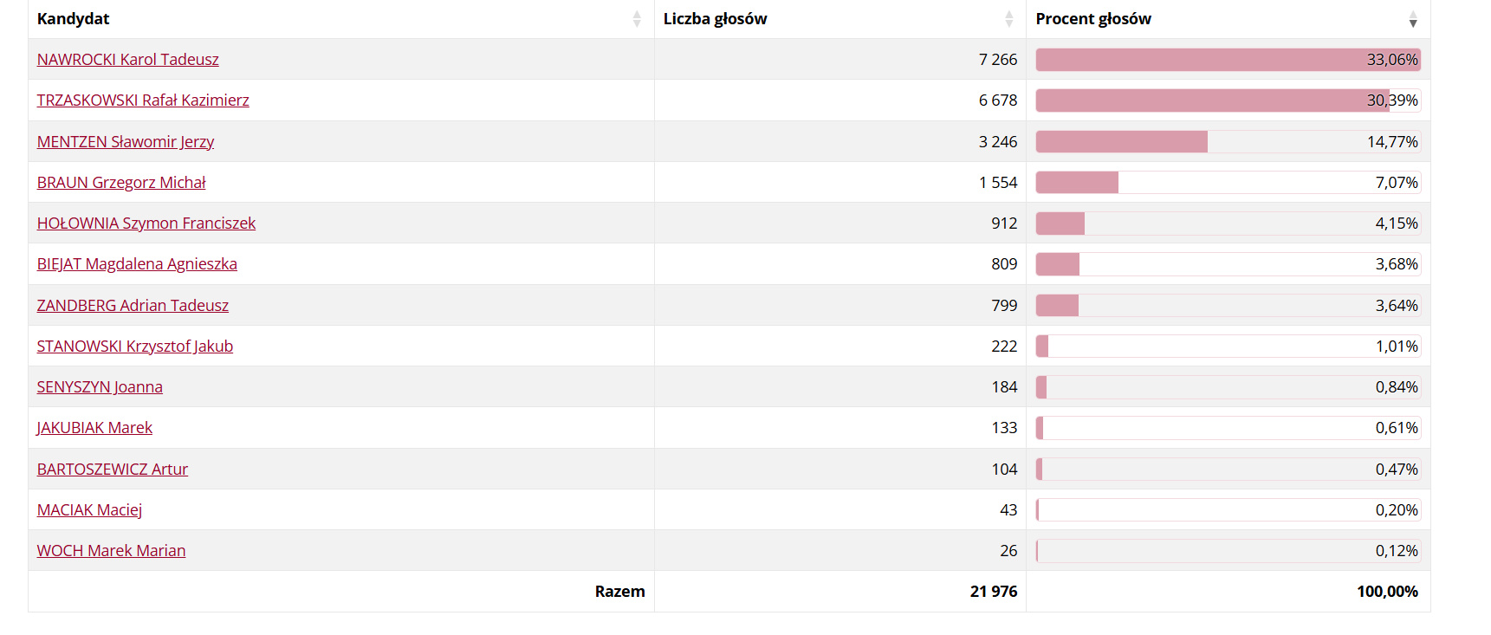Viewport: 1491px width, 635px height.
Task: Open HOŁOWNIA Szymon Franciszek link
Action: pyautogui.click(x=146, y=223)
